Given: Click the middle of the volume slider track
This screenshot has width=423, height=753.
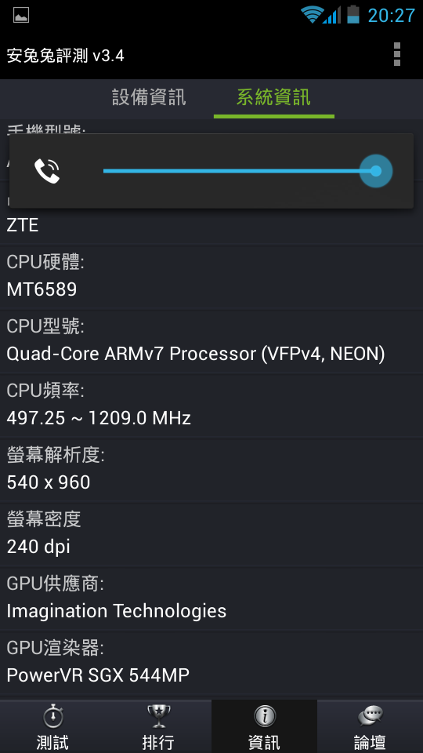Looking at the screenshot, I should [240, 171].
